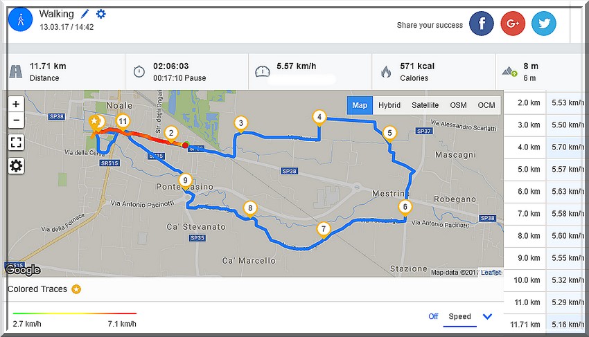Share the workout on Google Plus

(x=513, y=24)
